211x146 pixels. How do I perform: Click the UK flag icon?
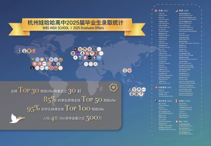[x=156, y=11]
